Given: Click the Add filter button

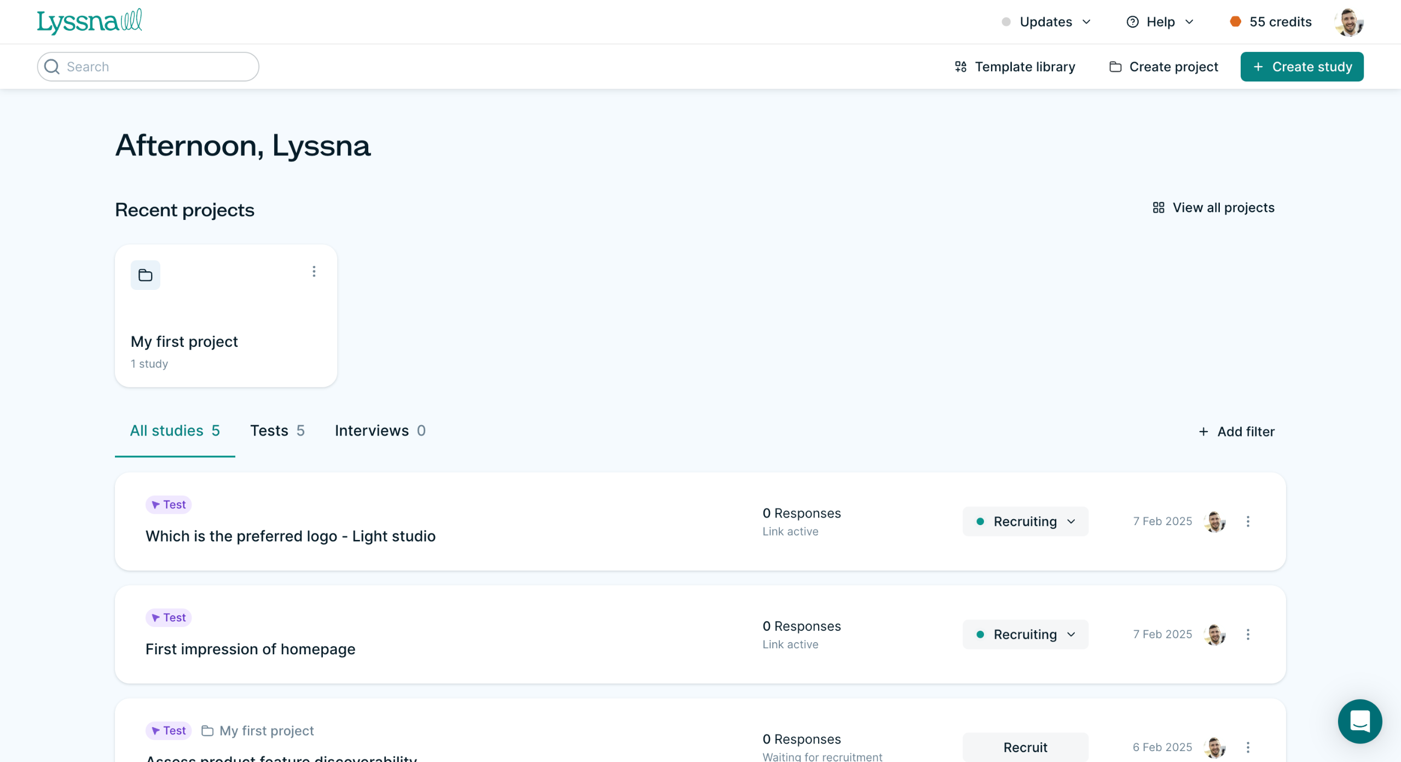Looking at the screenshot, I should pos(1236,432).
